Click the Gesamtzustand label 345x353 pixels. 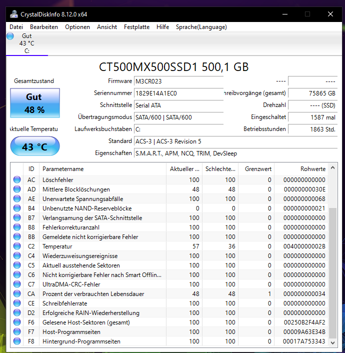click(34, 81)
